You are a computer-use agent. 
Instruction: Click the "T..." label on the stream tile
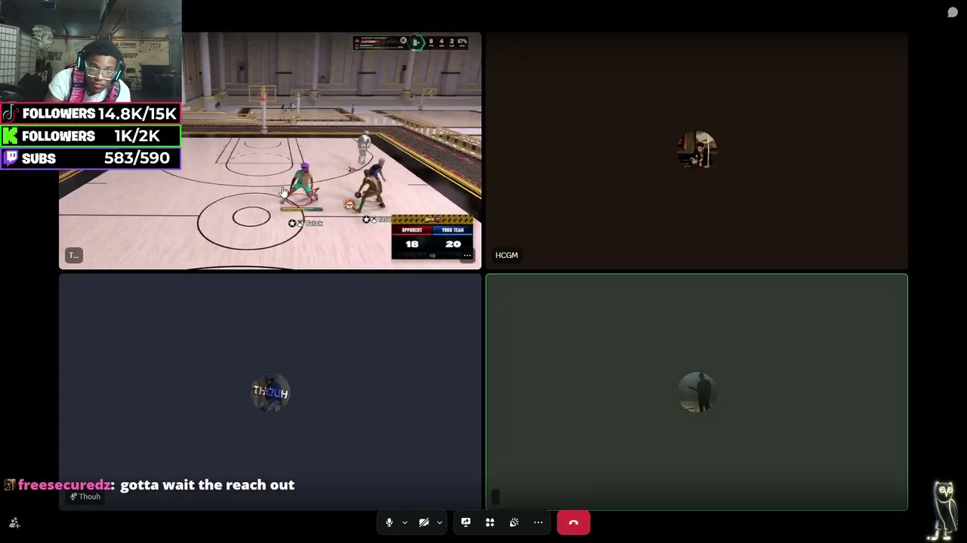(x=73, y=256)
